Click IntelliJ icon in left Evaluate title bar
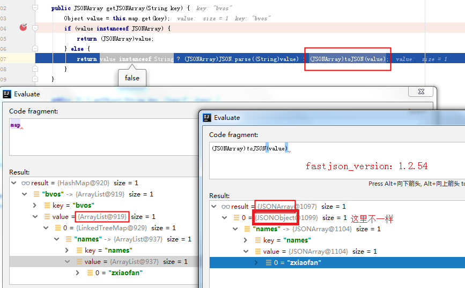The width and height of the screenshot is (465, 288). coord(7,94)
